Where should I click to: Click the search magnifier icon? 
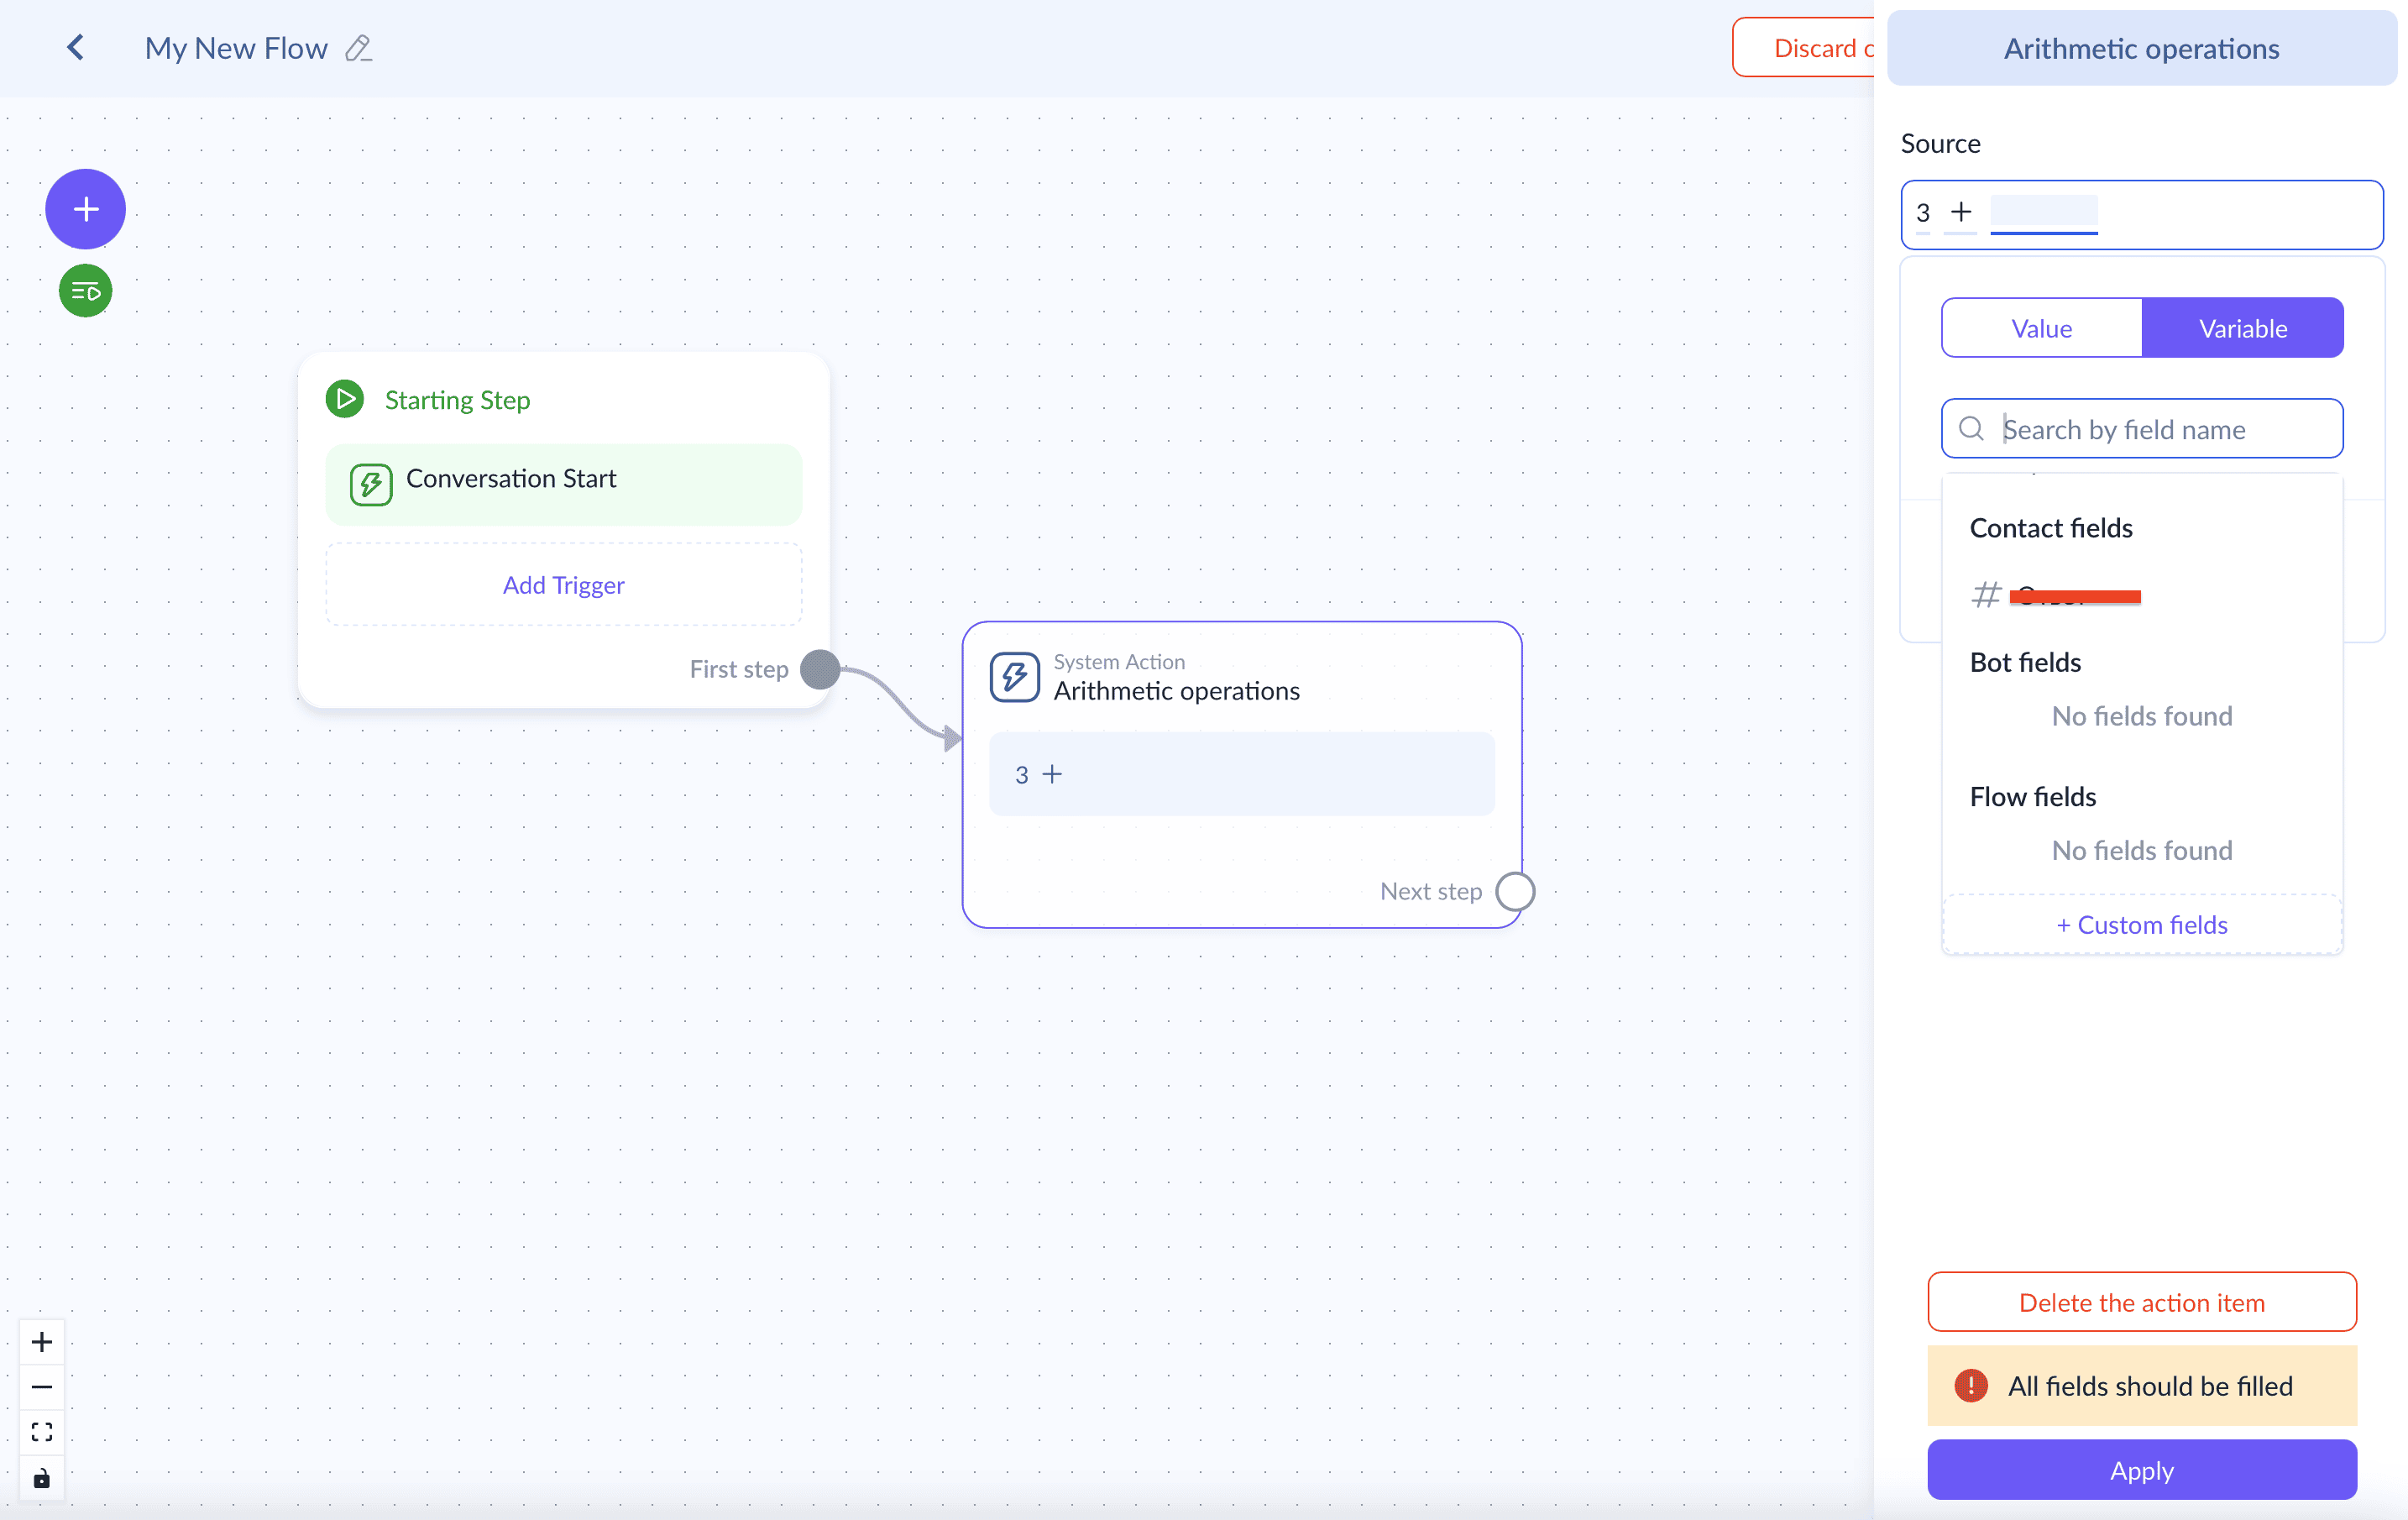point(1971,429)
